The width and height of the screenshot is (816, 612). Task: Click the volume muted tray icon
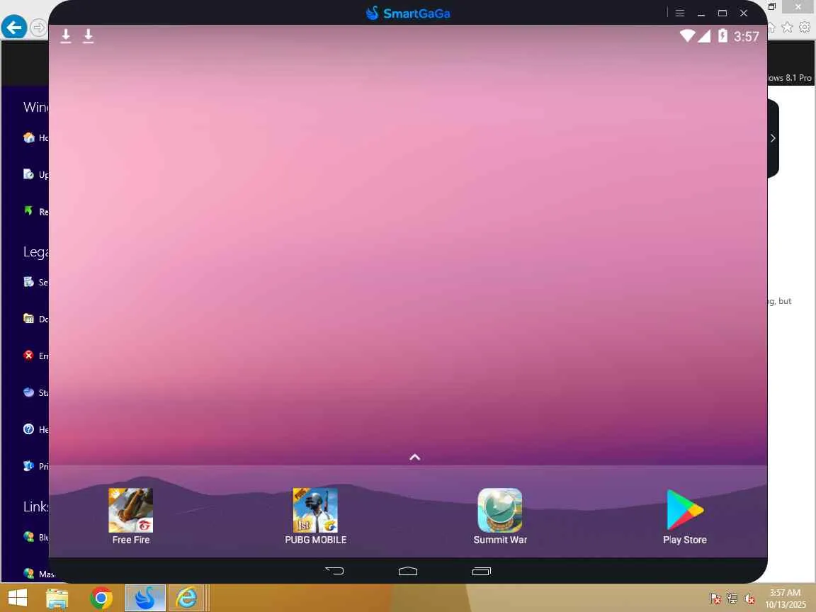[749, 599]
